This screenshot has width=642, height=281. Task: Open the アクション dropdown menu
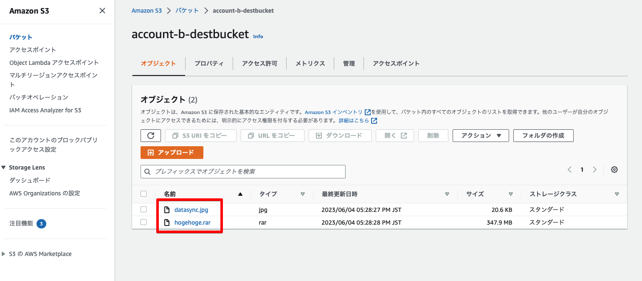pos(481,136)
